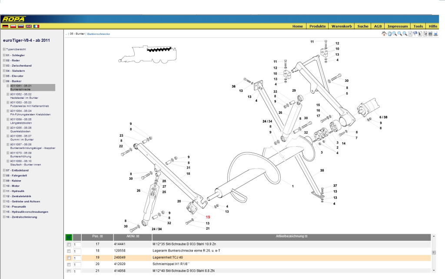Expand the 02 - Roder node
The image size is (445, 279).
(4, 60)
